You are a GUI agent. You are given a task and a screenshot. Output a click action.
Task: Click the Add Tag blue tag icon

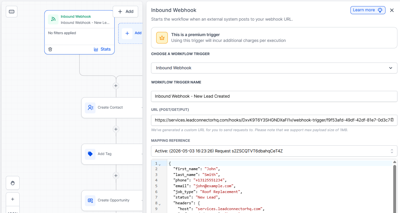point(90,154)
